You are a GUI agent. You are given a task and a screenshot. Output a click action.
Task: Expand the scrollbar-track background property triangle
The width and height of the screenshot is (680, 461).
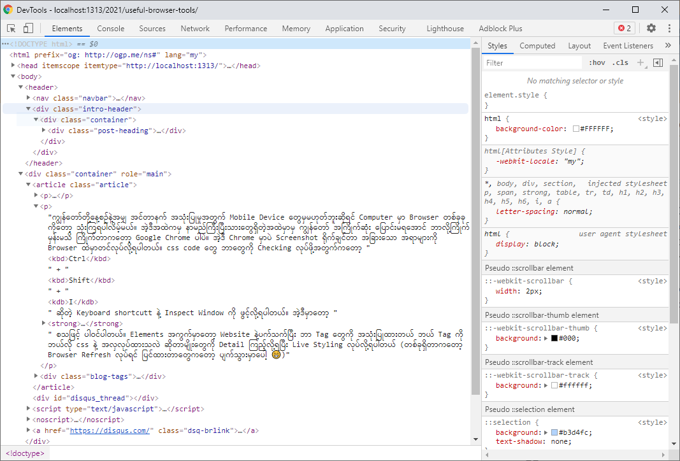[546, 386]
